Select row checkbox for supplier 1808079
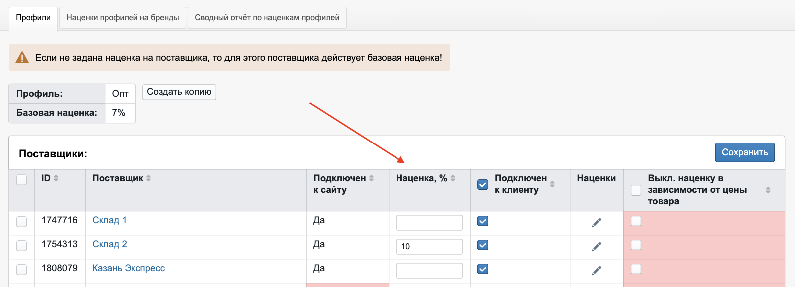The height and width of the screenshot is (287, 795). tap(22, 269)
